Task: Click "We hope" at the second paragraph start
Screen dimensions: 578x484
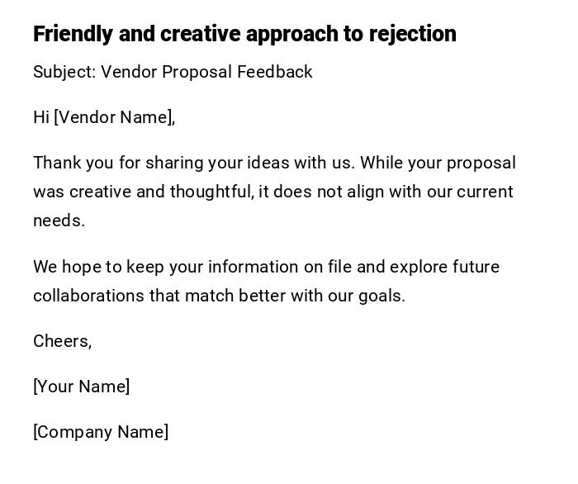Action: pos(65,267)
